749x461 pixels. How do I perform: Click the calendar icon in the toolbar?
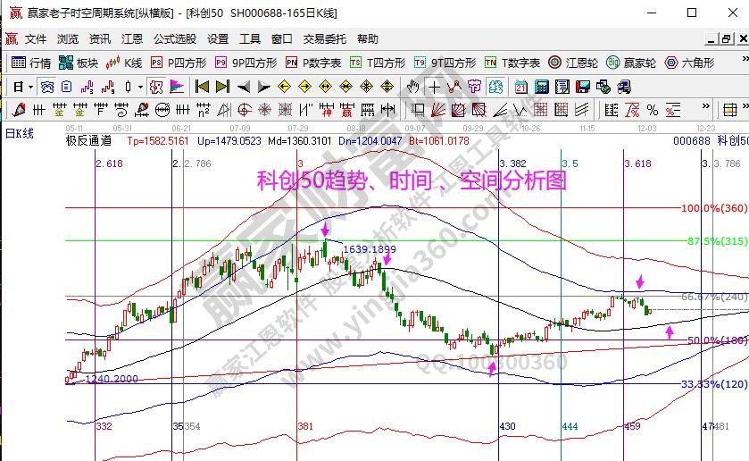pyautogui.click(x=521, y=87)
